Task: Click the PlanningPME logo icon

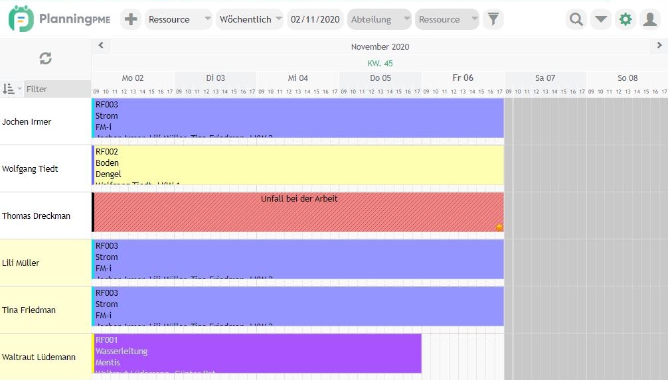Action: click(21, 19)
